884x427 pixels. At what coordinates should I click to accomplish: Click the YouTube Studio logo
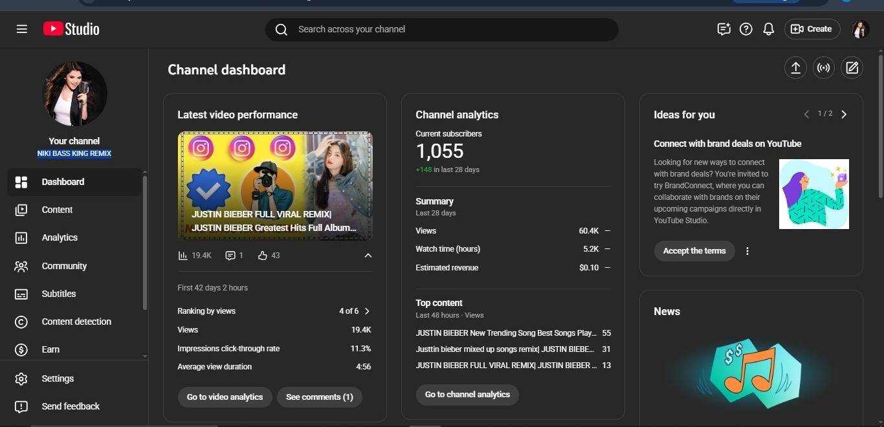coord(71,29)
